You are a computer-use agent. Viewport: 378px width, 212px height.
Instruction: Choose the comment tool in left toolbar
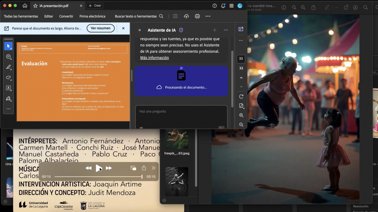tap(8, 57)
